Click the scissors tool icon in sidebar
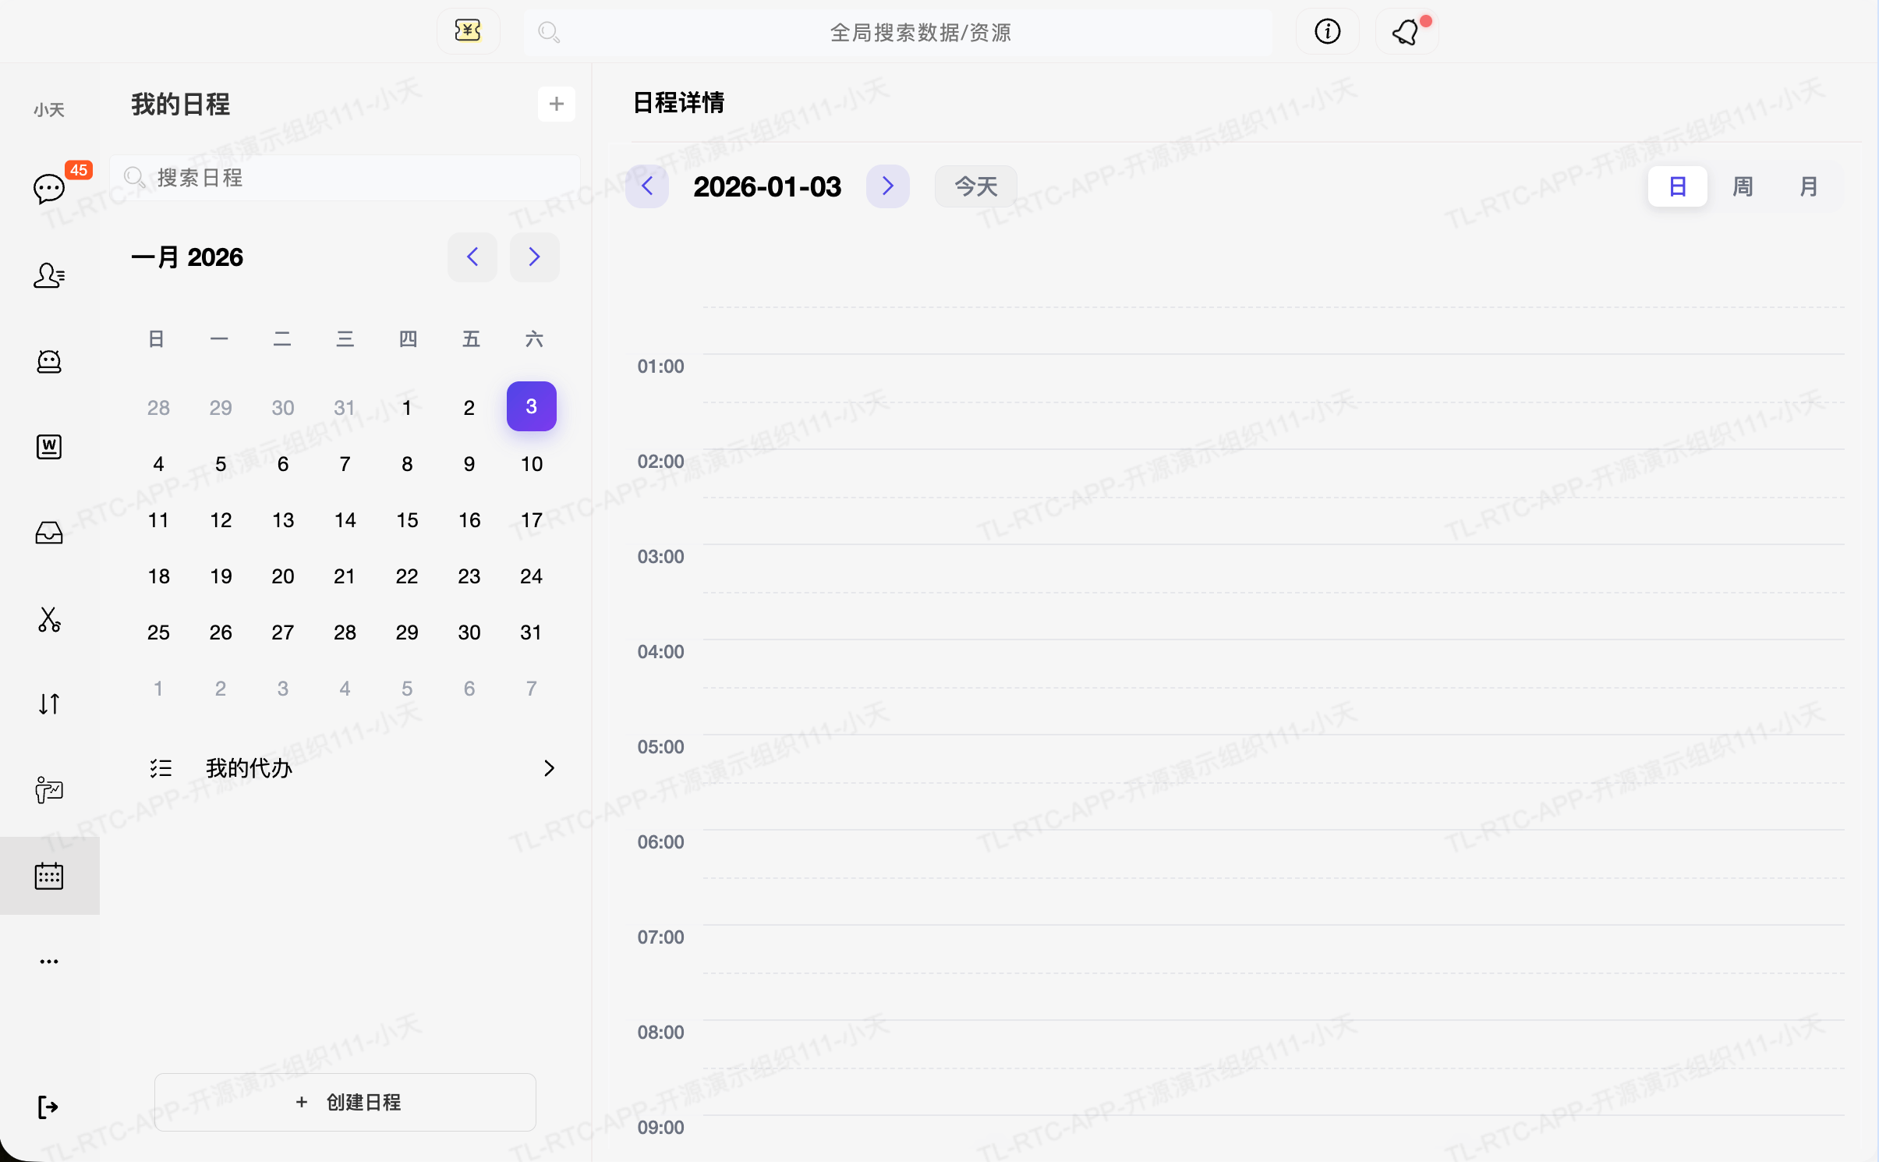 coord(49,619)
